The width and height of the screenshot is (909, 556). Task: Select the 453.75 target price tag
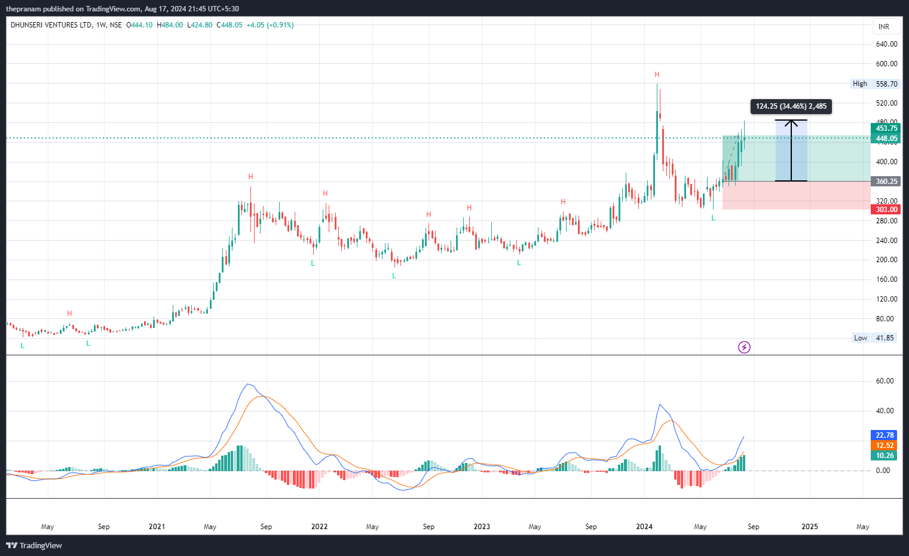point(886,128)
